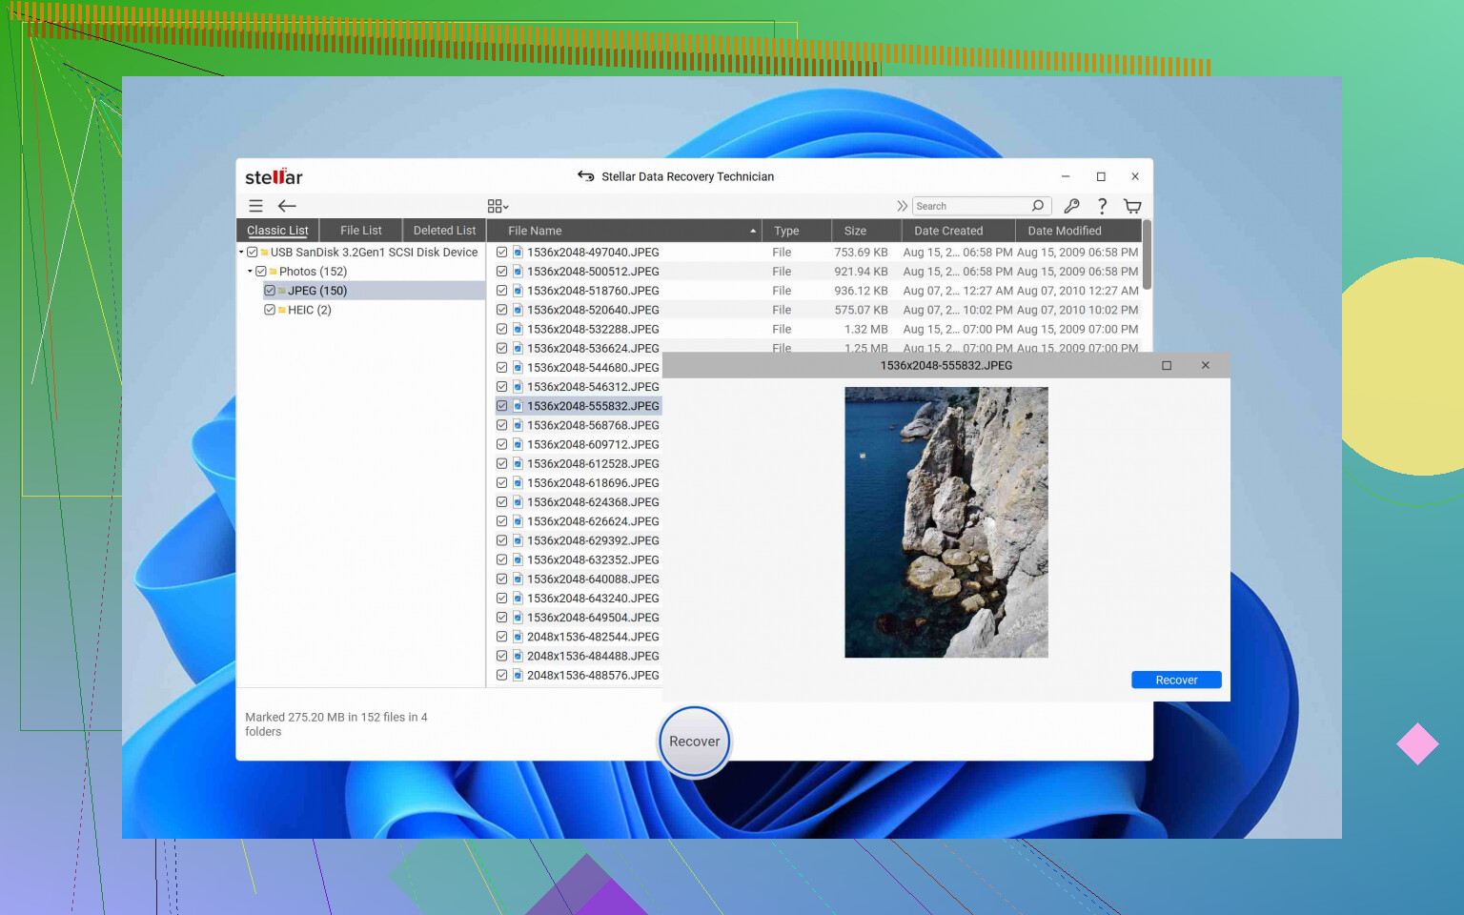Switch to the Deleted List tab

click(444, 231)
